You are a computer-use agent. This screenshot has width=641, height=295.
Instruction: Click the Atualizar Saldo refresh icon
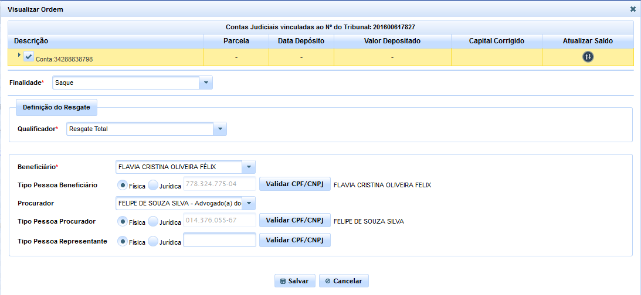click(x=588, y=57)
